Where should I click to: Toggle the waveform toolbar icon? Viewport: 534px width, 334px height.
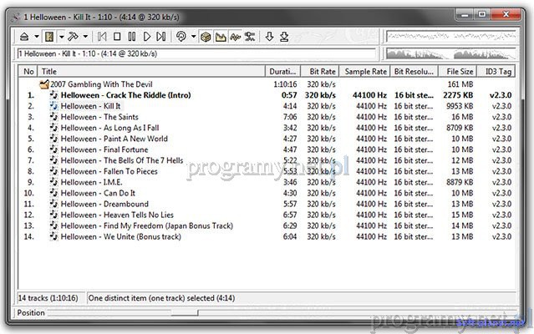236,37
